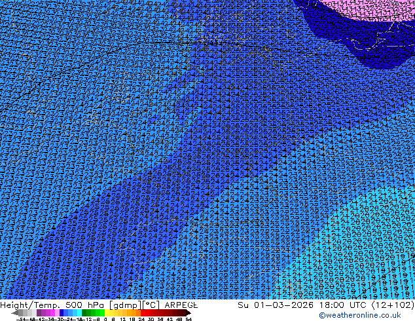415x321 pixels.
Task: Select the gray segment of the temperature scale
Action: (x=27, y=312)
